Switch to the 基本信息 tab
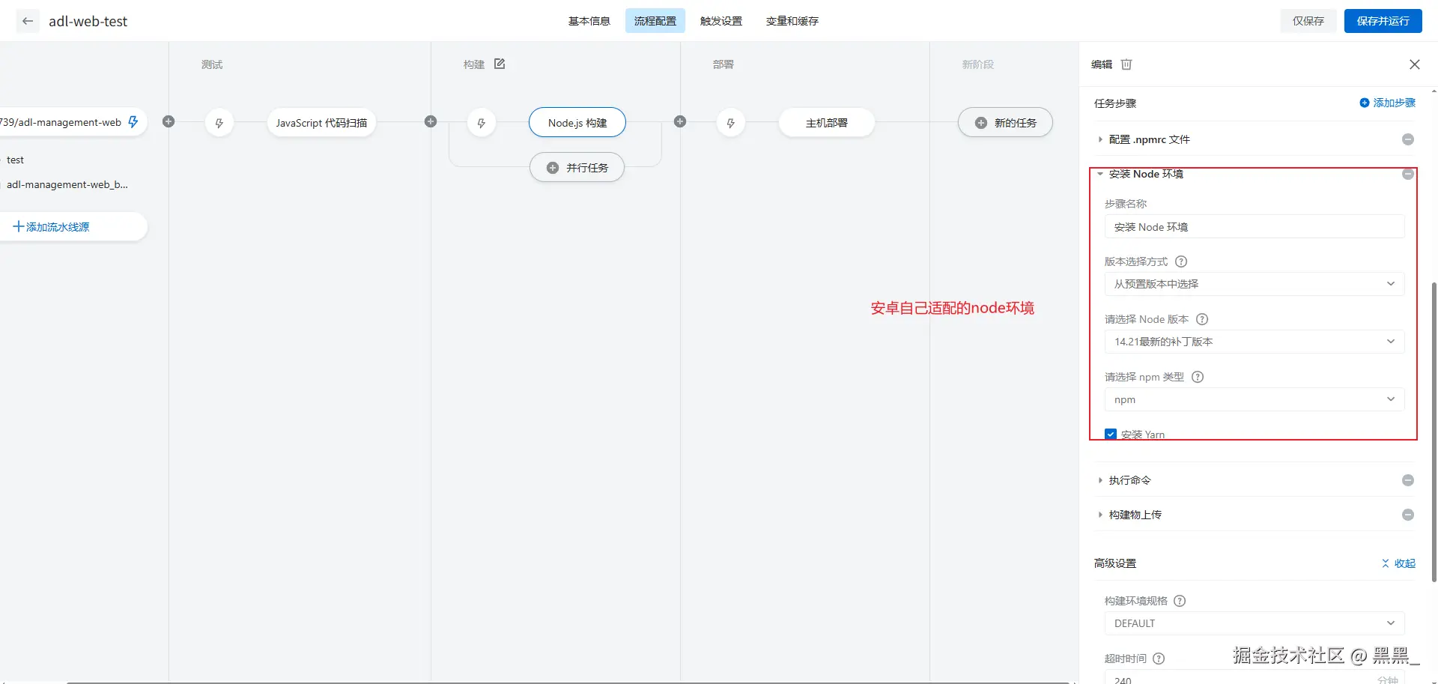The image size is (1438, 684). point(589,21)
